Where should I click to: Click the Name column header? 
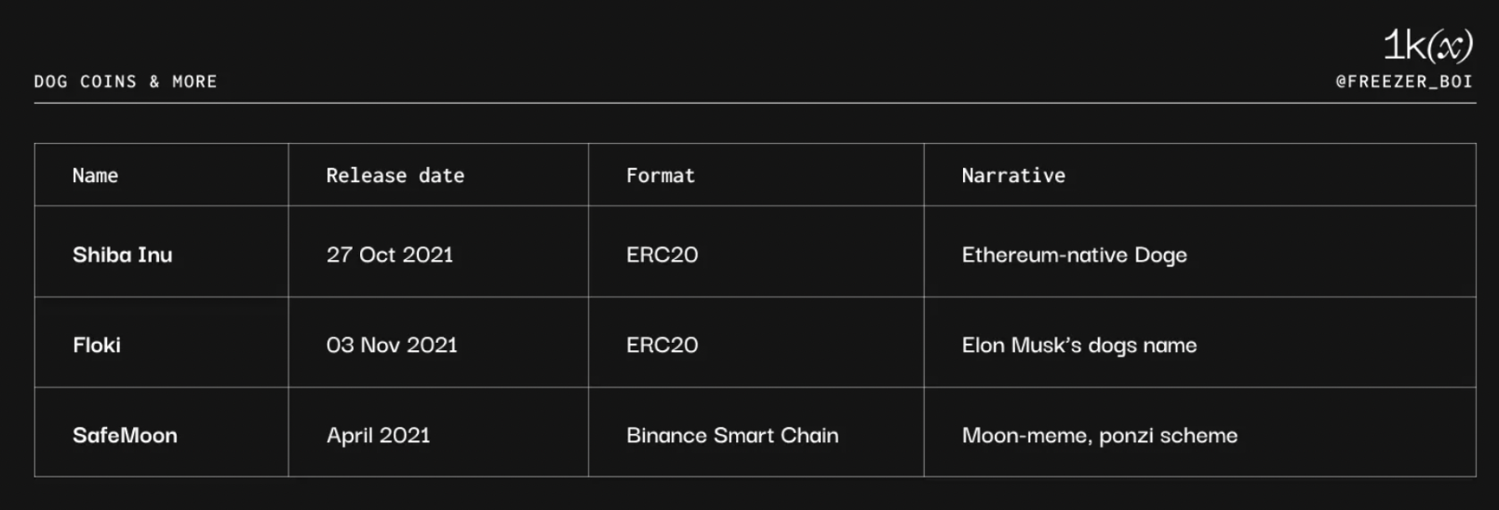(95, 176)
